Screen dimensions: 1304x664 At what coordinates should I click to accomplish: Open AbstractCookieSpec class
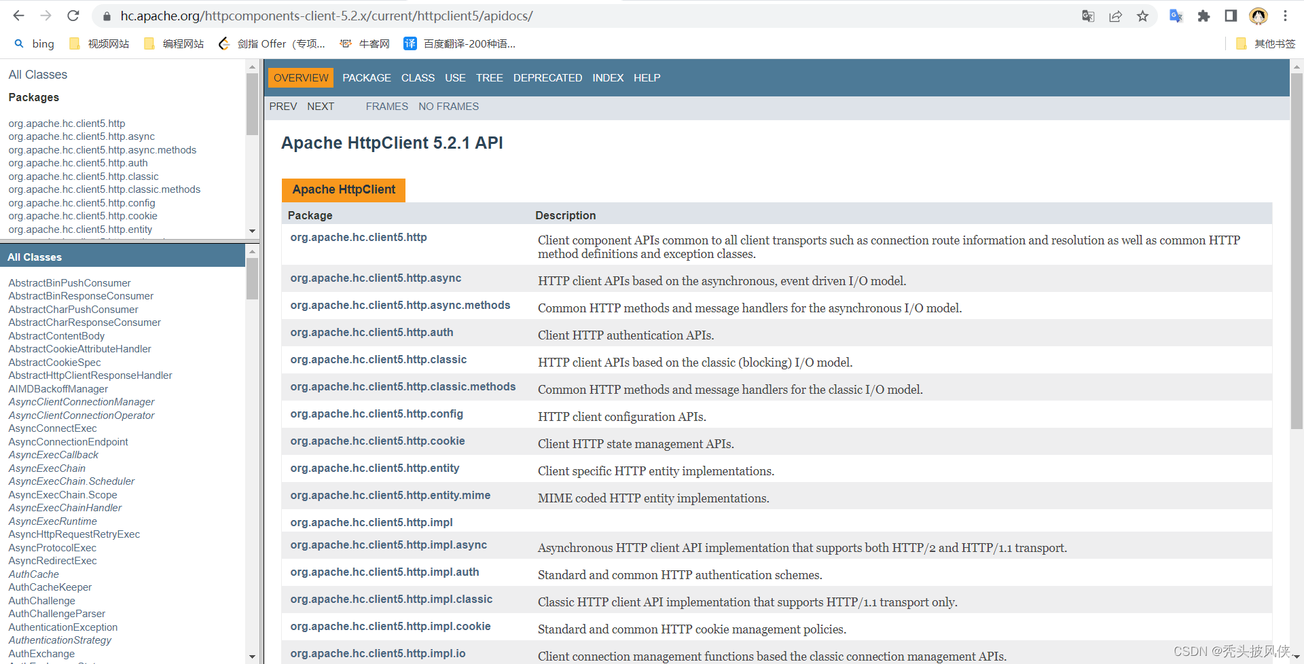54,363
